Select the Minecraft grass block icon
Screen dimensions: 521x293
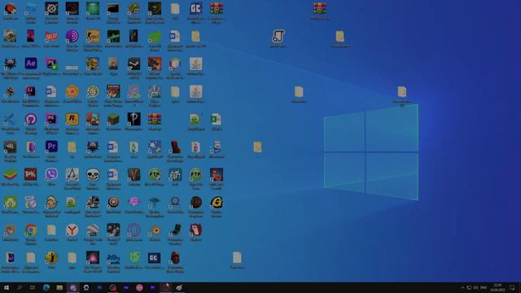pos(113,119)
